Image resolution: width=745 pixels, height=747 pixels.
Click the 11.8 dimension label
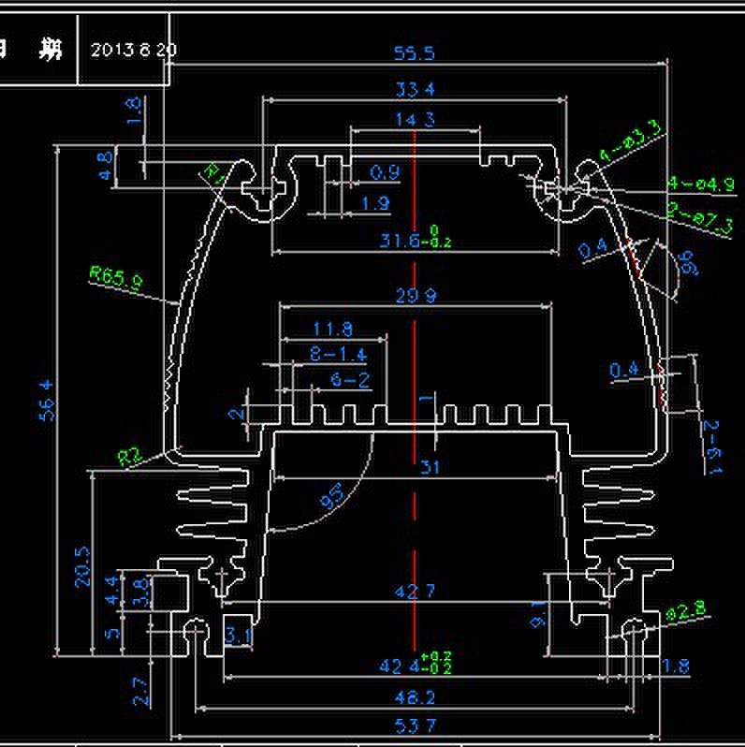coord(332,329)
